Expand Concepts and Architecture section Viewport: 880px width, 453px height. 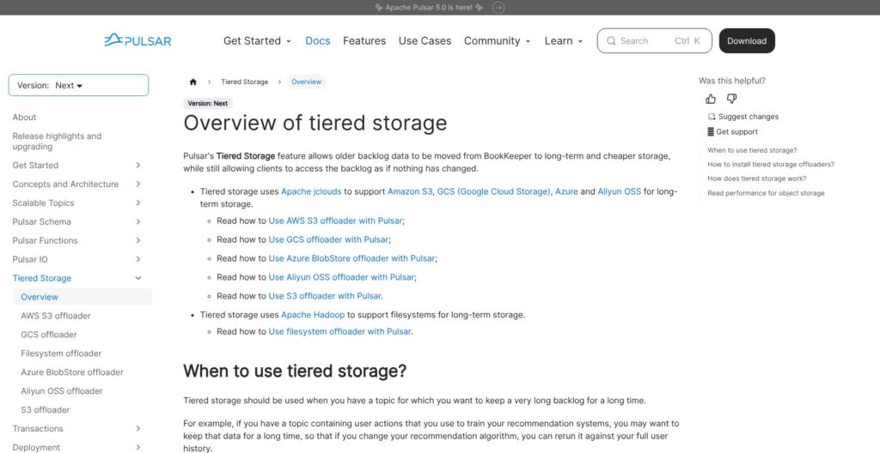coord(138,184)
